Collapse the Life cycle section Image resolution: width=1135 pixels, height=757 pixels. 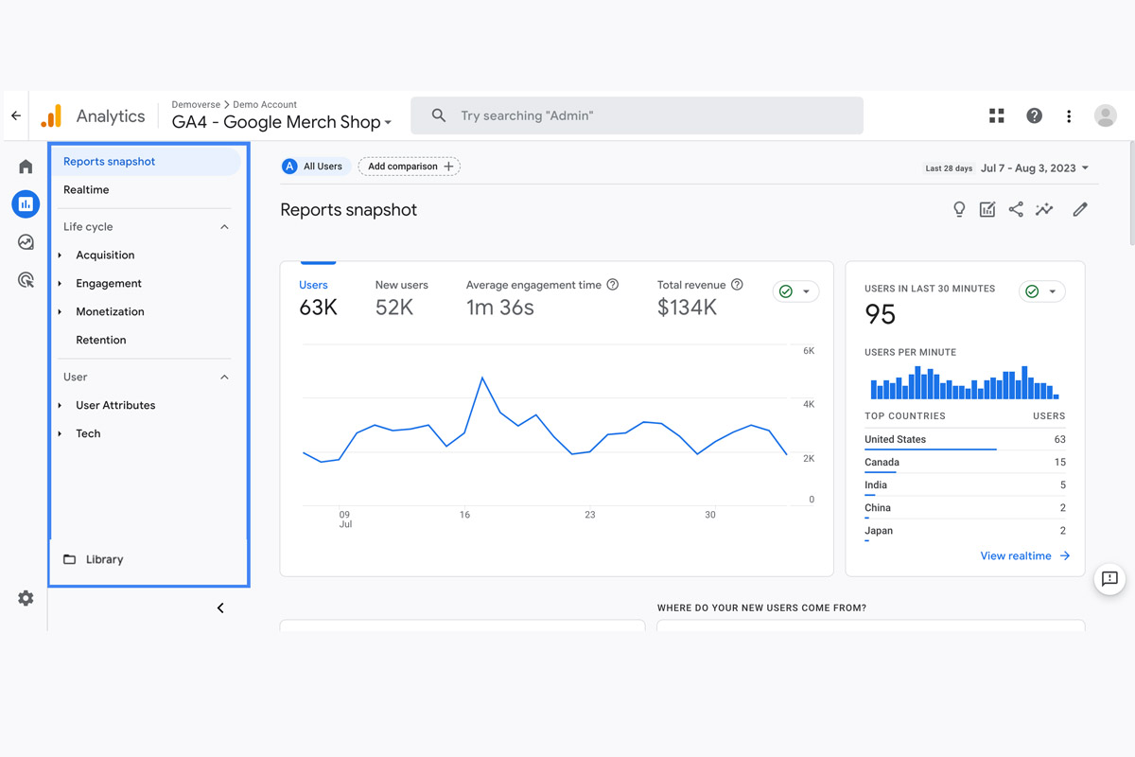(224, 227)
